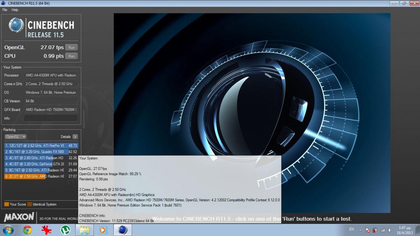
Task: Open the red splat taskbar application
Action: (46, 230)
